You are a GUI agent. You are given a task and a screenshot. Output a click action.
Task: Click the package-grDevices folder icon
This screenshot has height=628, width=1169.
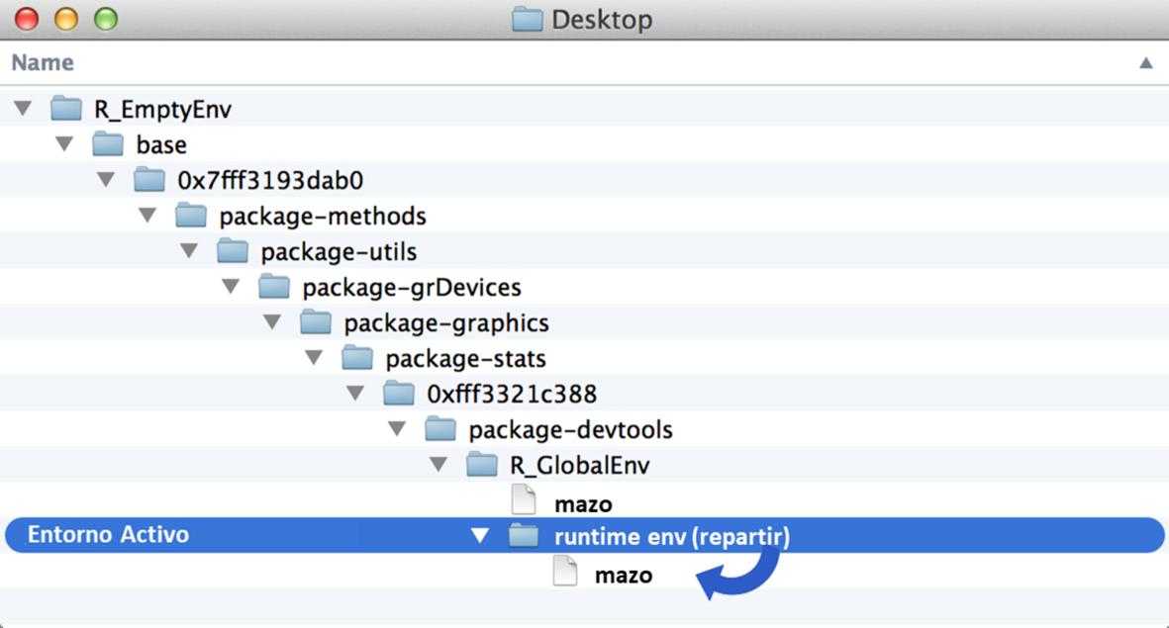pos(274,288)
